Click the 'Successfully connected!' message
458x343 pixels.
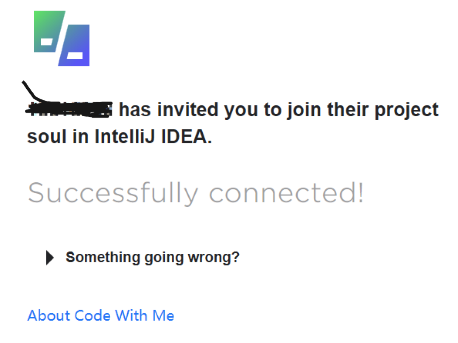click(195, 192)
